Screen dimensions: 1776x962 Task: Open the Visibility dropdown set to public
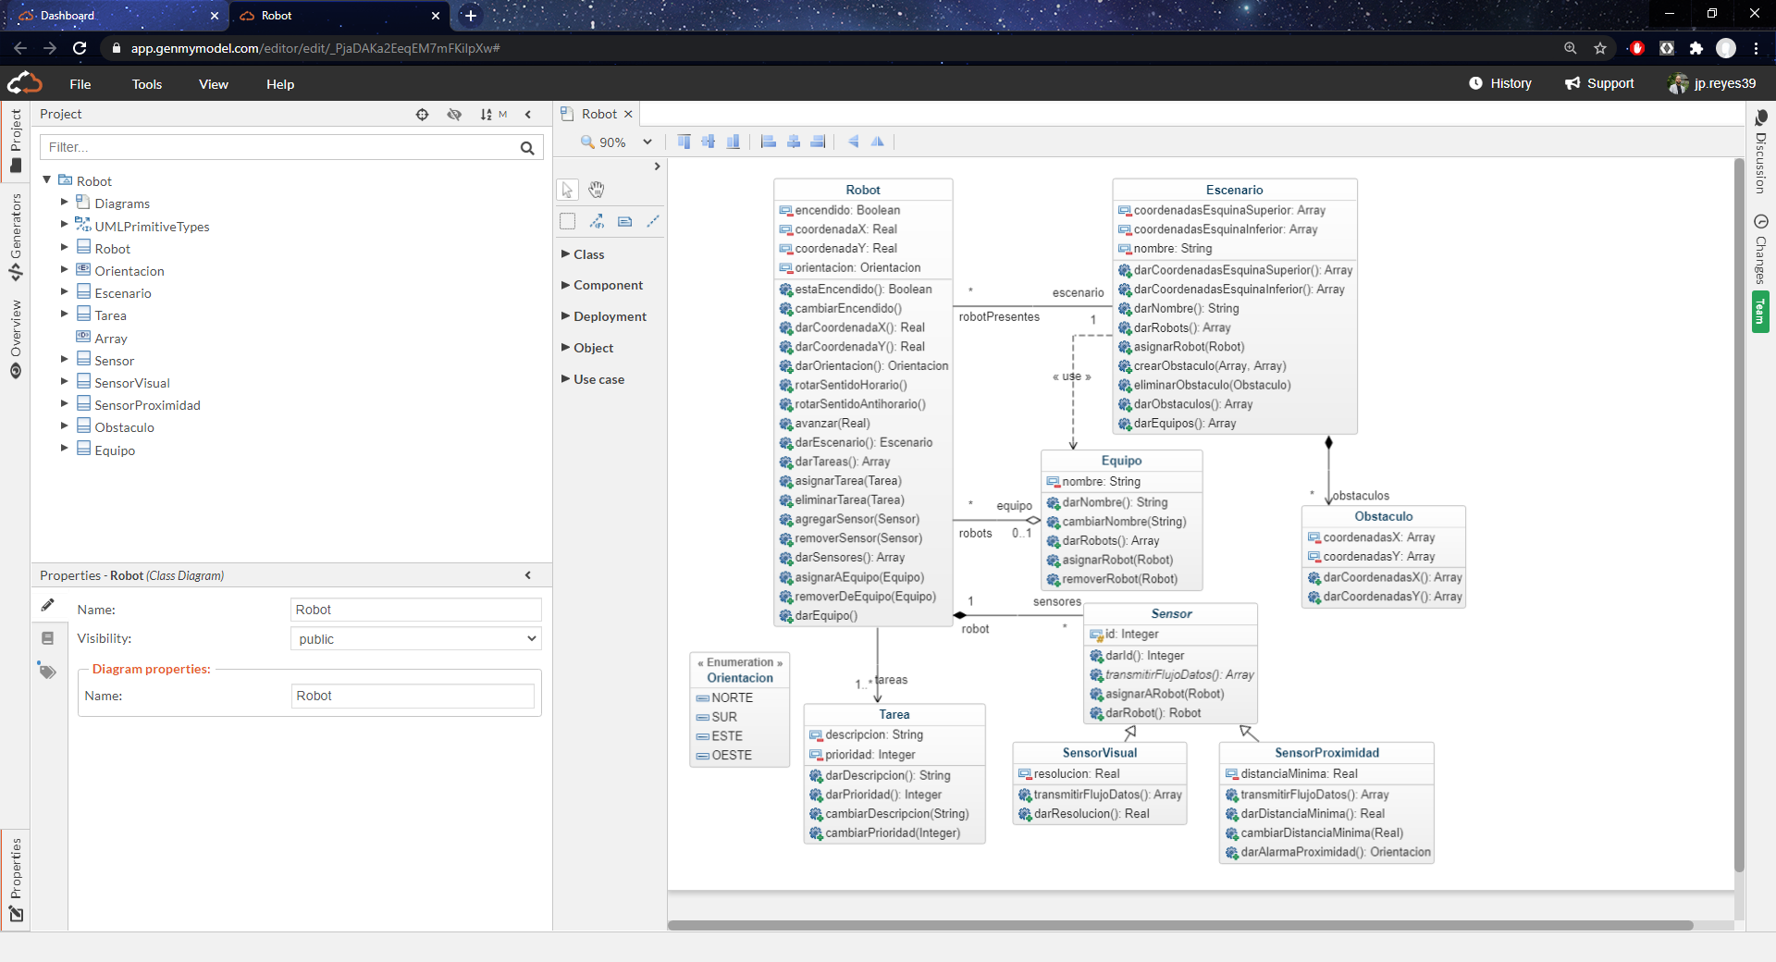click(x=415, y=639)
